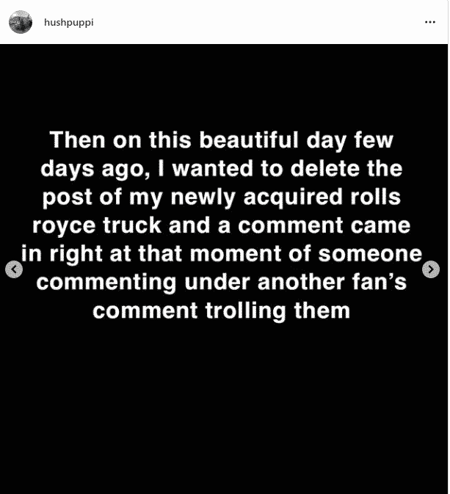Viewport: 450px width, 494px height.
Task: Click the hushpuppi username link
Action: pyautogui.click(x=69, y=23)
